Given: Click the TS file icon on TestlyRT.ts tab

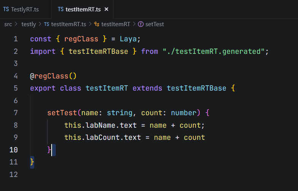Looking at the screenshot, I should (x=6, y=9).
